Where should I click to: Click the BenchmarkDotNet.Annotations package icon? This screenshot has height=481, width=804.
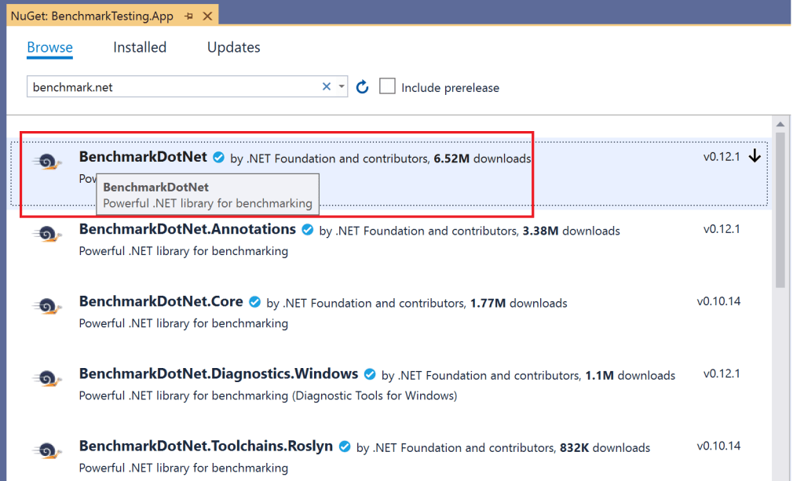point(47,235)
